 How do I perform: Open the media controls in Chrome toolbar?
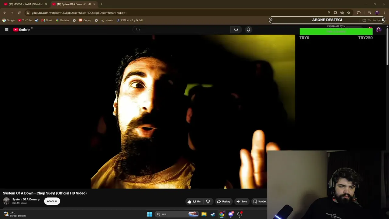point(370,13)
